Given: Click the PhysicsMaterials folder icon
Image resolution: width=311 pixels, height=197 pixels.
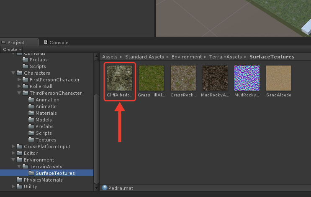Looking at the screenshot, I should pos(19,179).
